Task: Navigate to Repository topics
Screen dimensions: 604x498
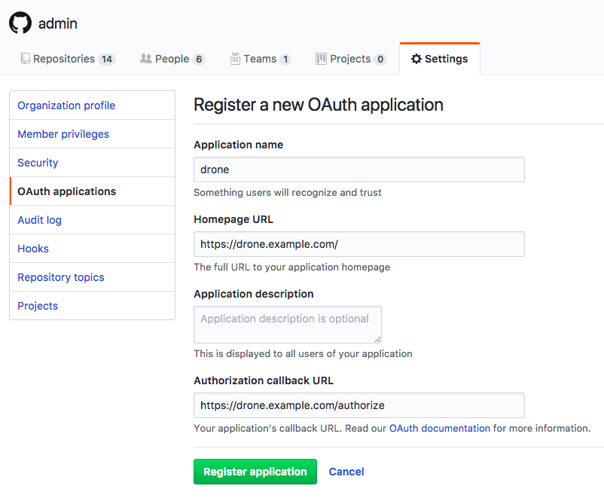Action: point(60,276)
